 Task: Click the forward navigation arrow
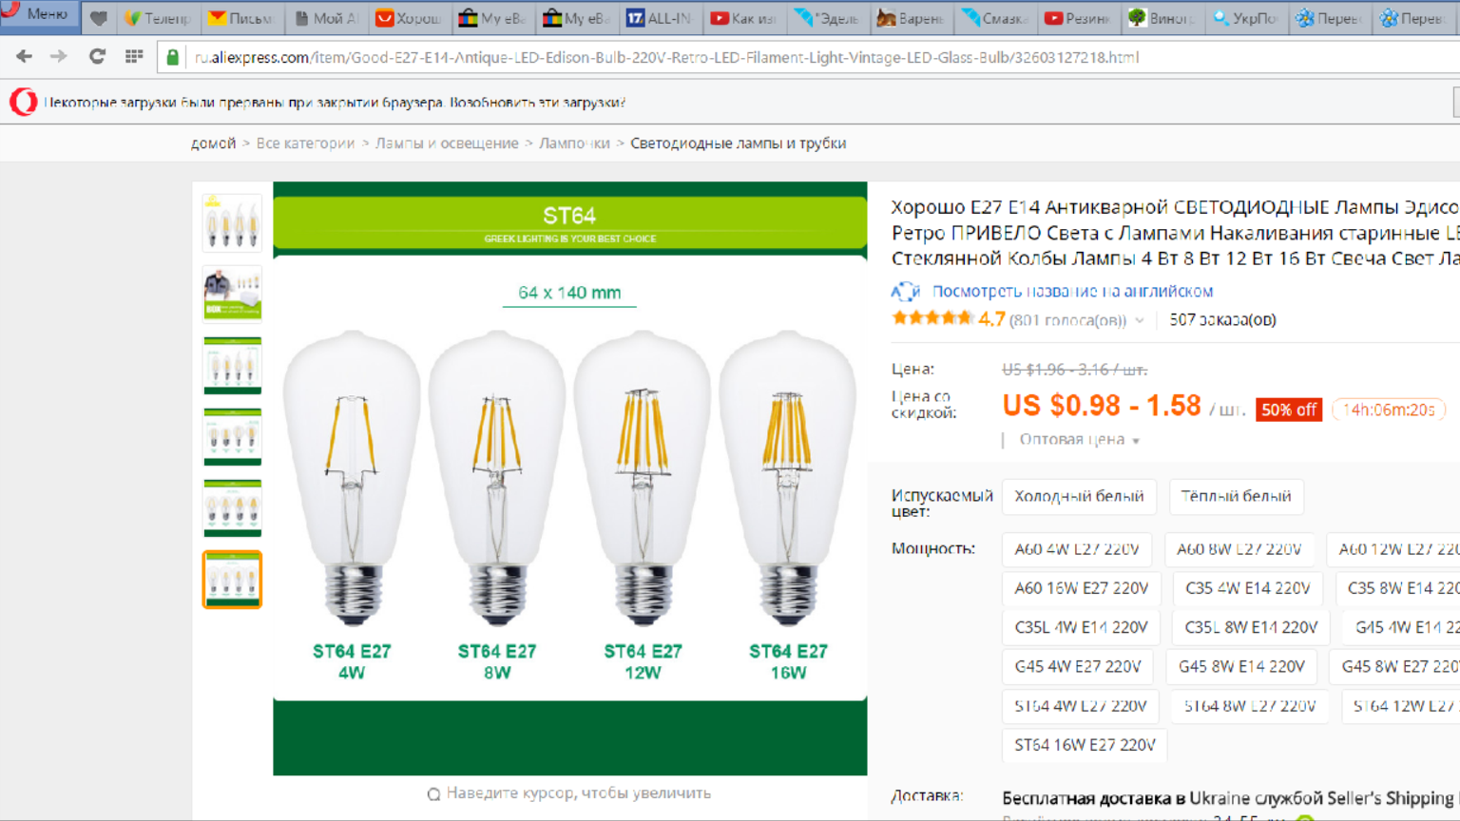point(59,57)
